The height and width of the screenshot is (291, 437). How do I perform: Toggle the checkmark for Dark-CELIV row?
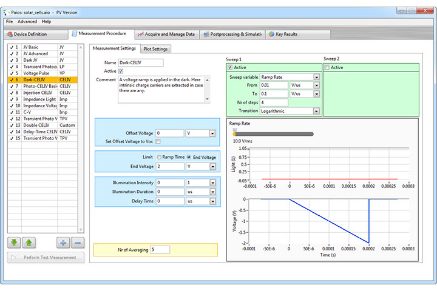pyautogui.click(x=12, y=80)
